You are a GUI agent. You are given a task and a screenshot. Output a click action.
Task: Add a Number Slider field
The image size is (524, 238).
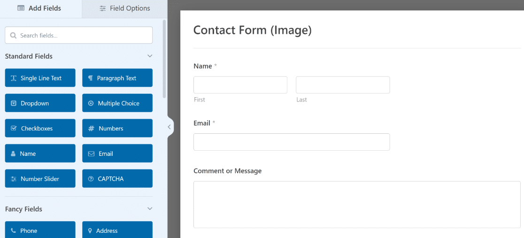coord(40,178)
